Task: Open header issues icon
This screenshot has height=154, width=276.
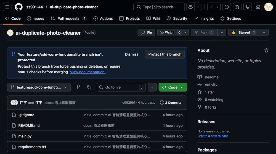Action: tap(227, 7)
